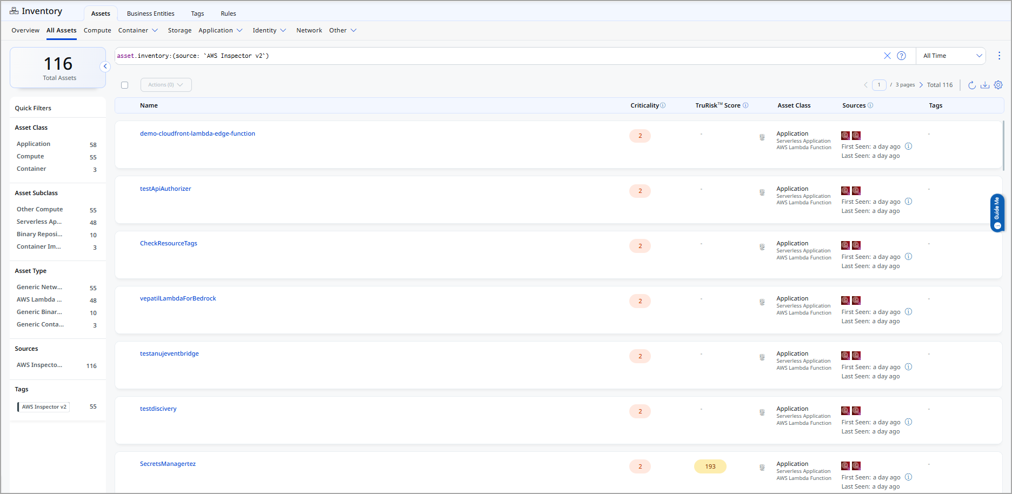Click the page number input box
This screenshot has height=494, width=1012.
point(879,85)
